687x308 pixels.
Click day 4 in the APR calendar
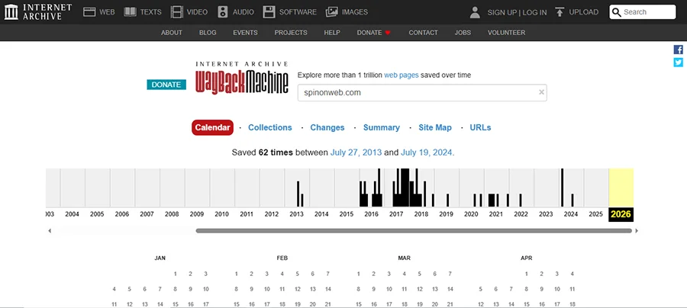tap(572, 274)
